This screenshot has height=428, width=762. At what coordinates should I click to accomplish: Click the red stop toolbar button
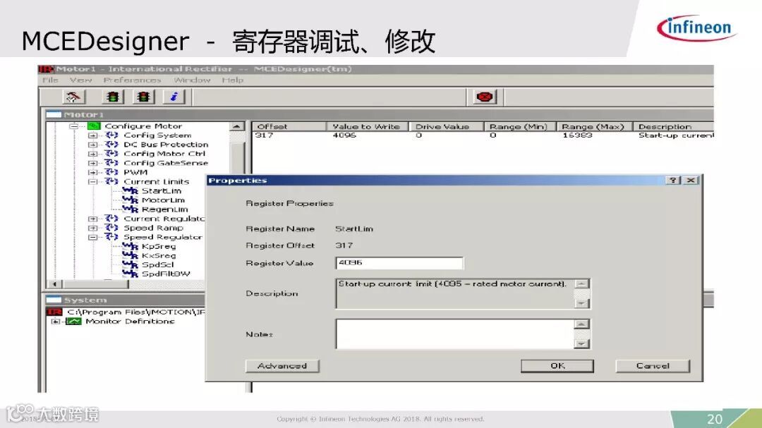(485, 97)
